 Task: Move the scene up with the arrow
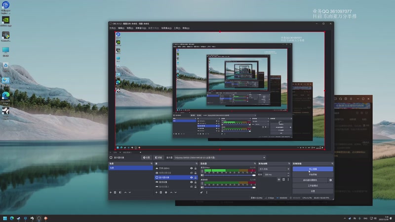125,192
